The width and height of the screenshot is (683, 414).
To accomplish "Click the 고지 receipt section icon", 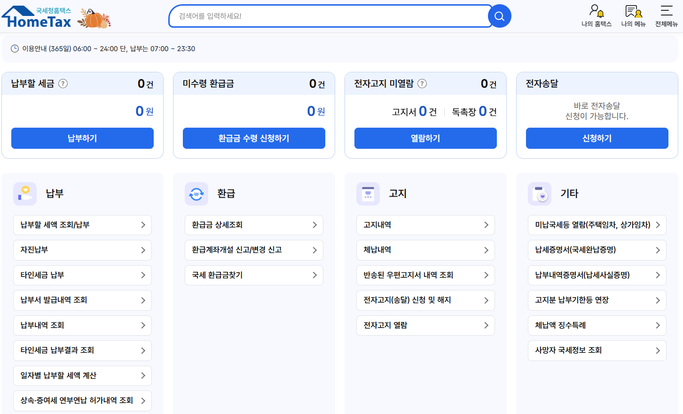I will (368, 193).
